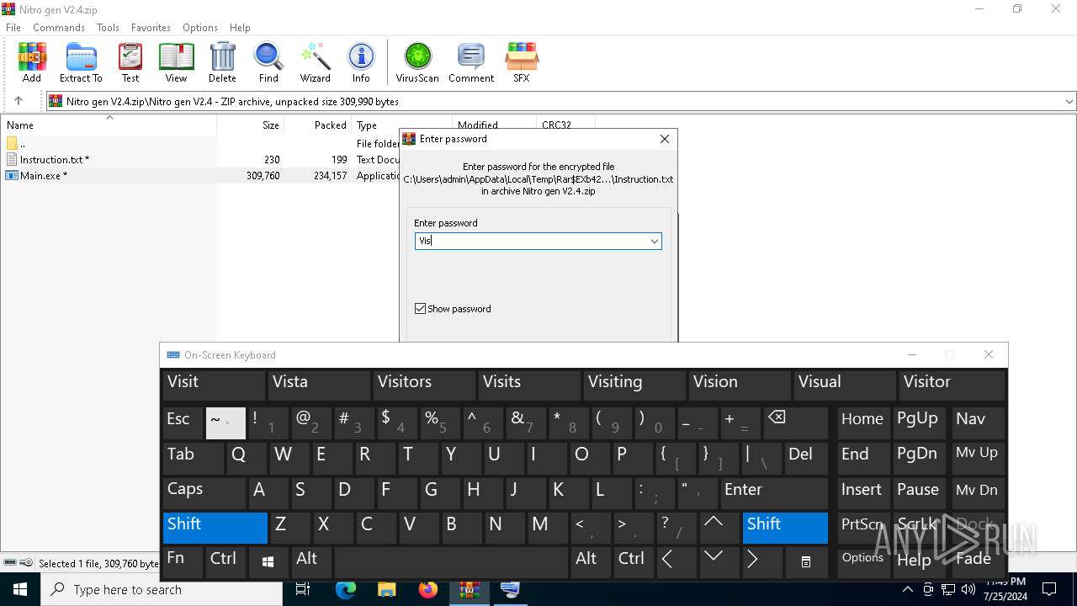Run the Test archive tool
Image resolution: width=1077 pixels, height=606 pixels.
tap(130, 62)
